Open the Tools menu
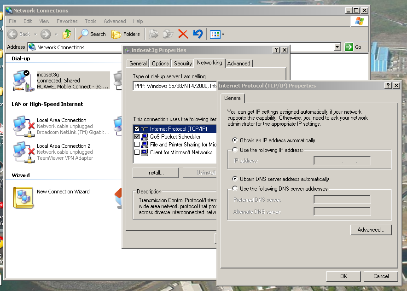Viewport: 407px width, 291px height. [91, 21]
